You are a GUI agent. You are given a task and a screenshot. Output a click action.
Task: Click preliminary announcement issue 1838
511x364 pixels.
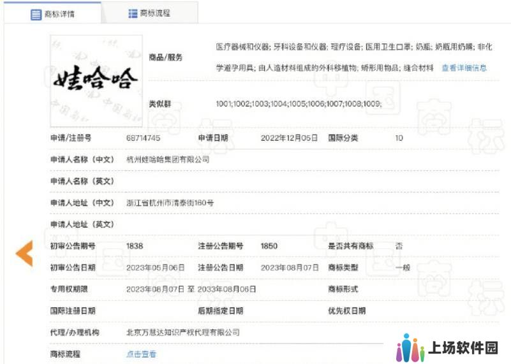135,246
